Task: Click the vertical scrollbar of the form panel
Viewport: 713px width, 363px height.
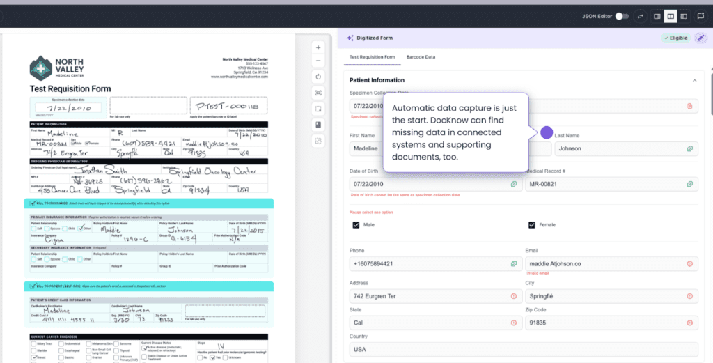Action: [710, 91]
